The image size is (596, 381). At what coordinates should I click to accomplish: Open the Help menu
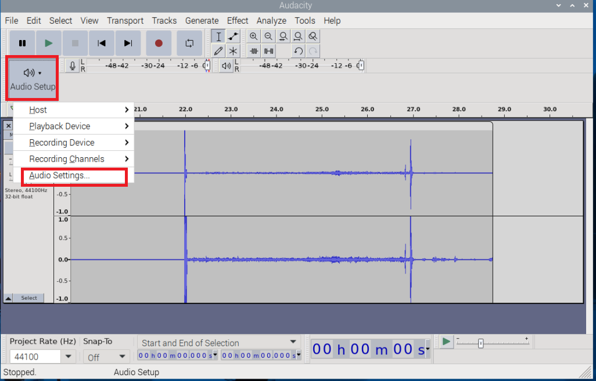point(332,20)
